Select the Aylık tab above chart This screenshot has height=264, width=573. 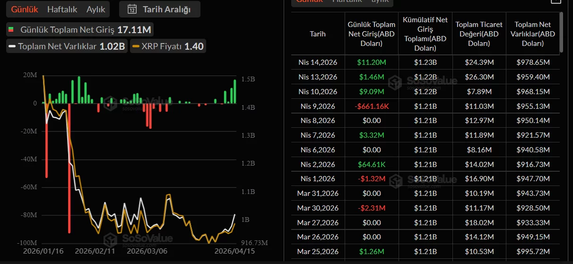tap(96, 9)
